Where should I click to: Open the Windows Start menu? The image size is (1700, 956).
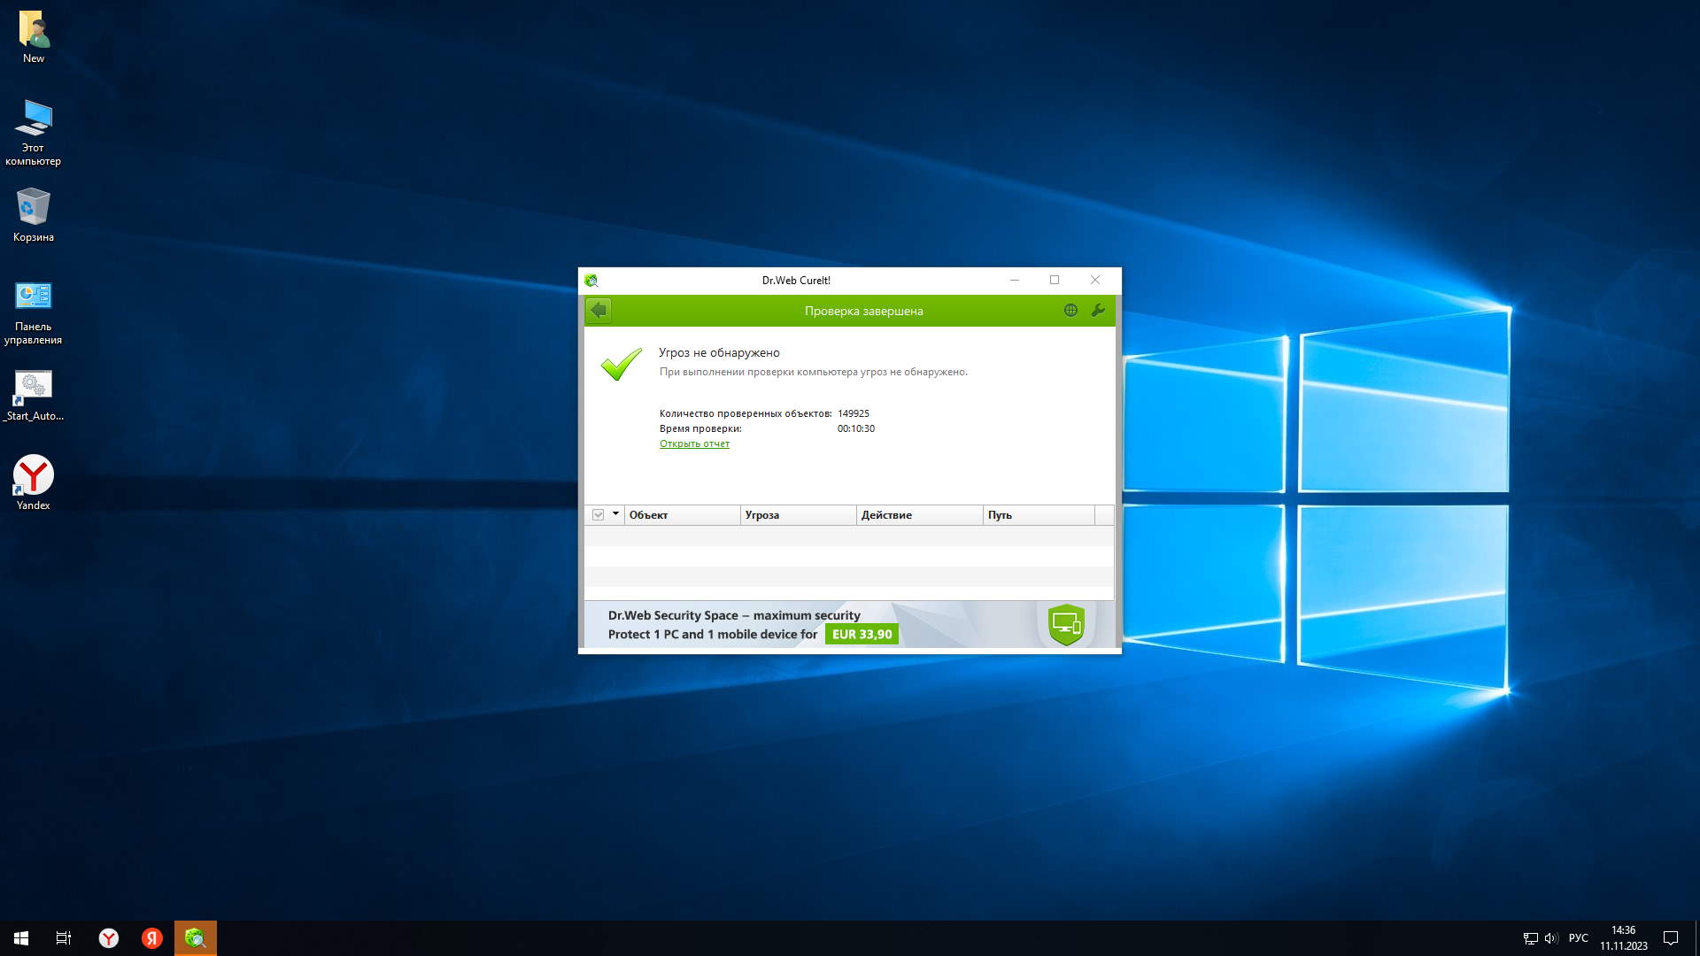(21, 938)
